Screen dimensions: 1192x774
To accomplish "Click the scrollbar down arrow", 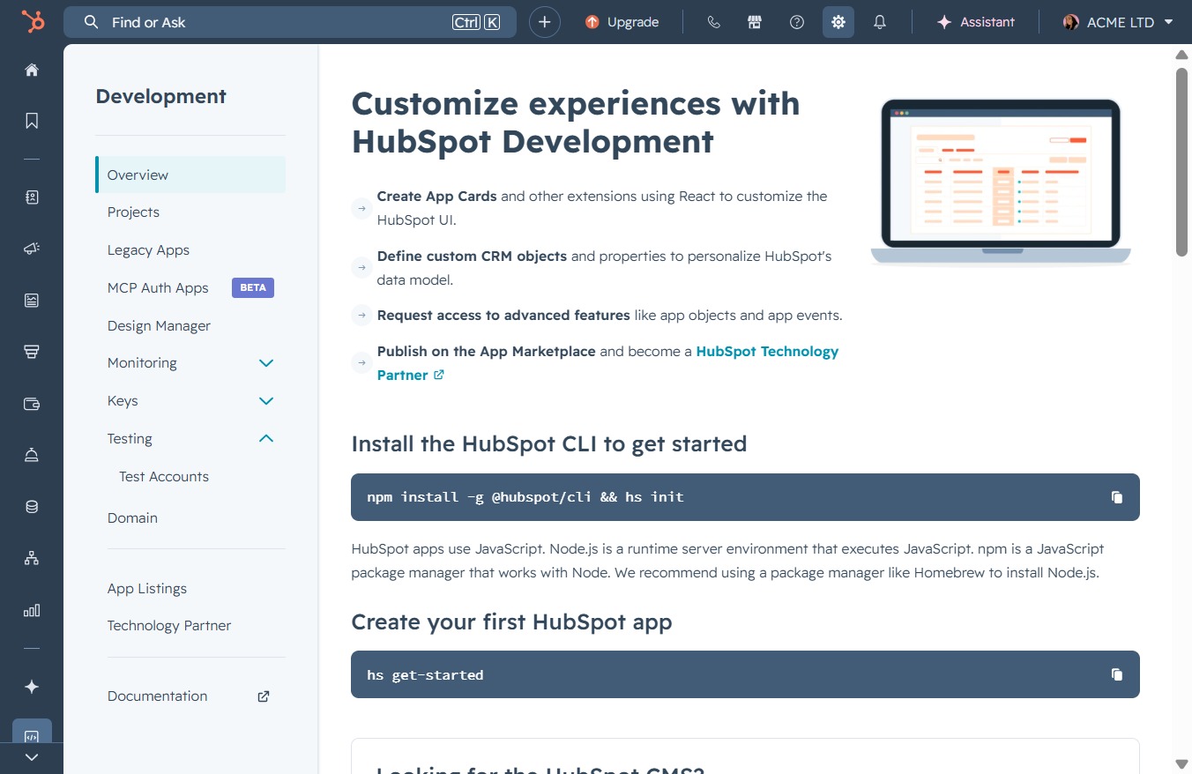I will tap(1182, 763).
